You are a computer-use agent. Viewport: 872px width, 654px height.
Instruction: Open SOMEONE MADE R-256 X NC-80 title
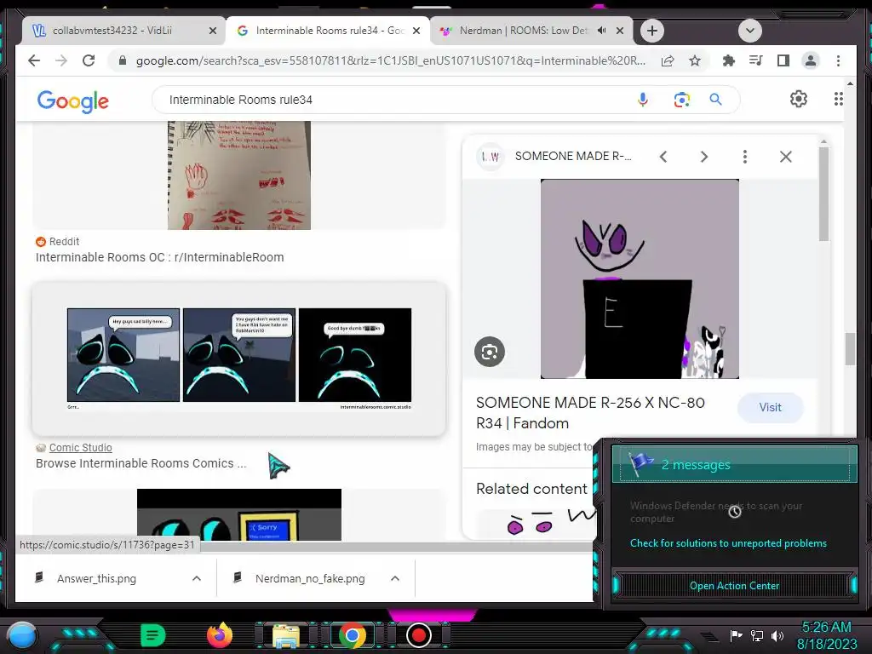(590, 413)
